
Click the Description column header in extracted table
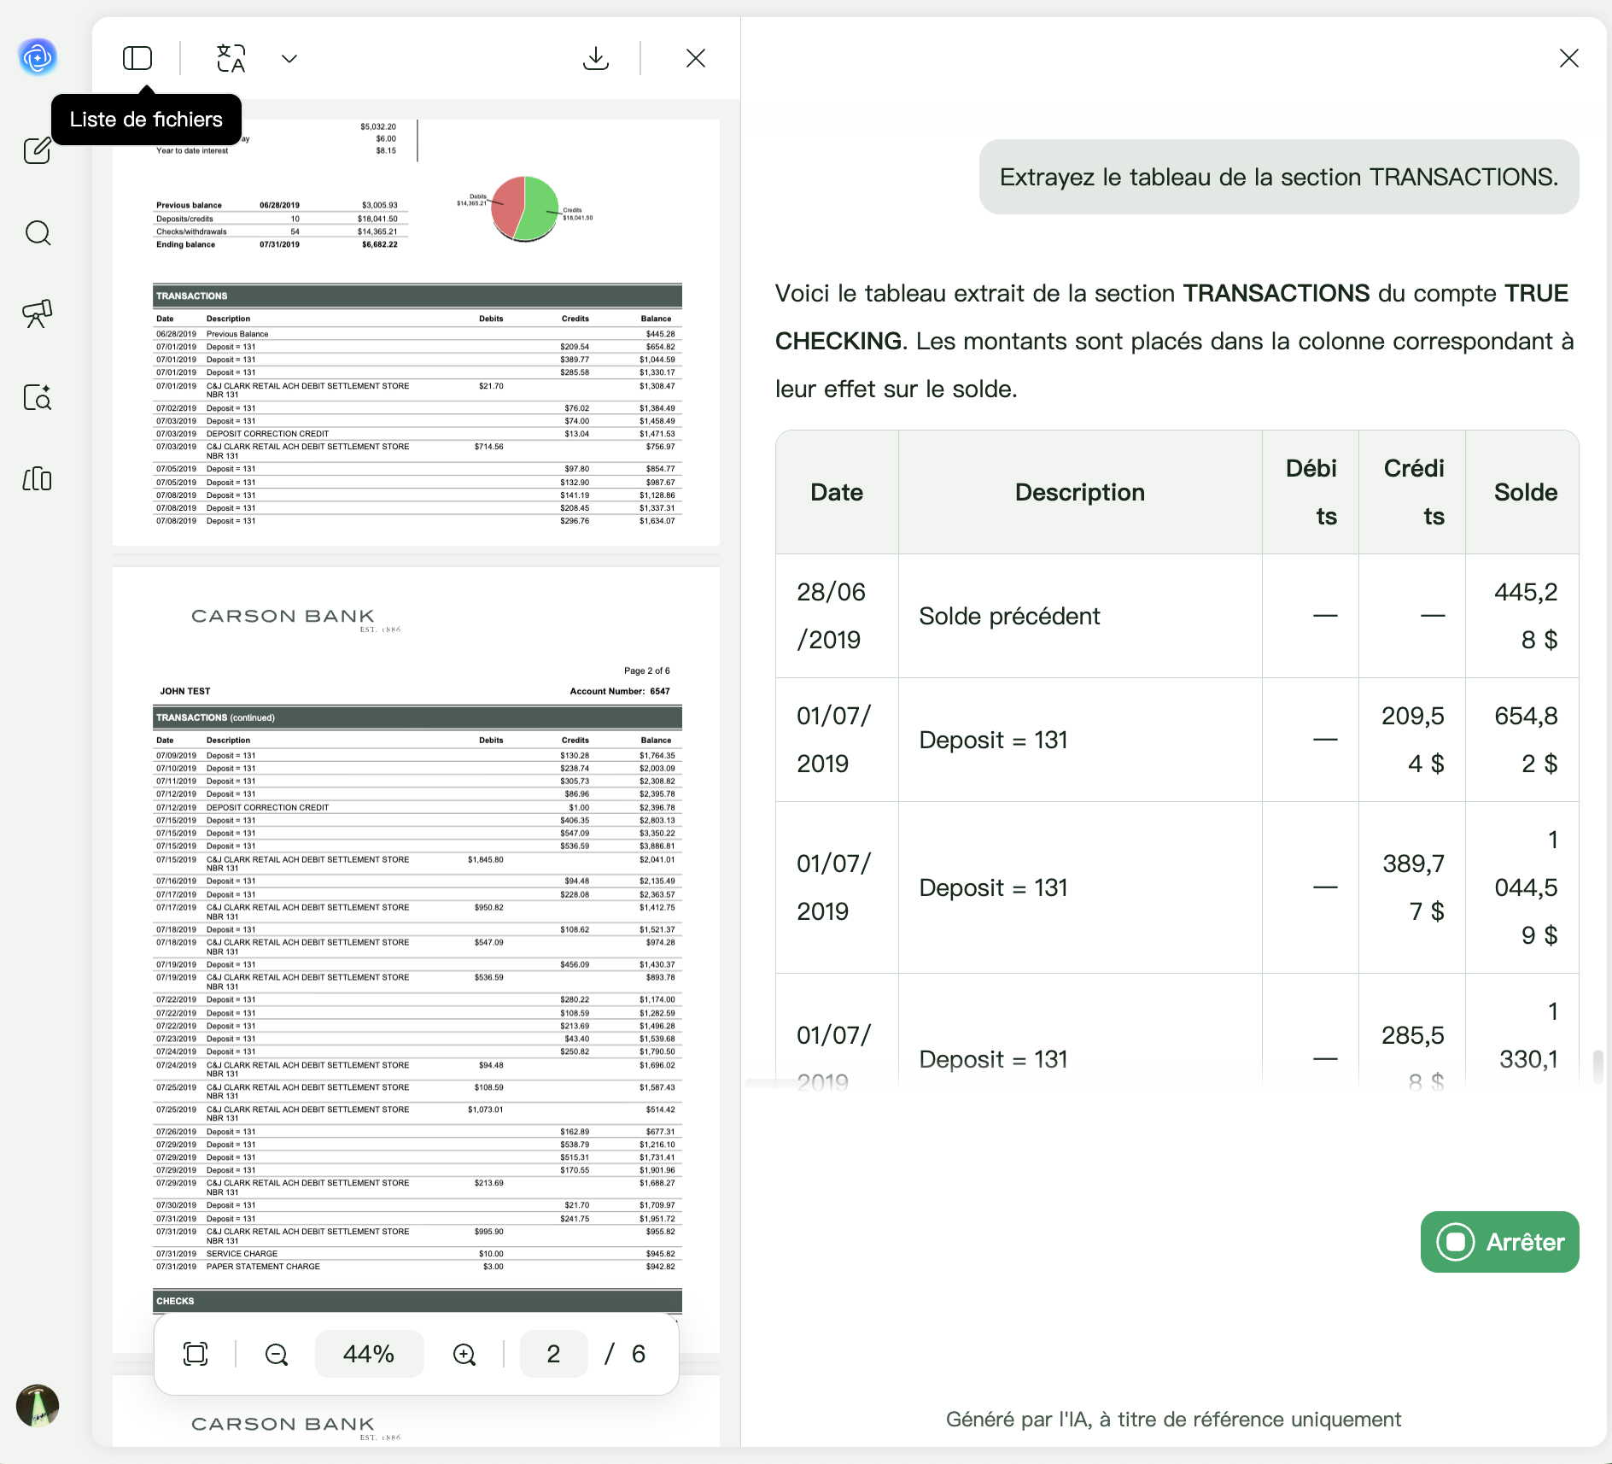pyautogui.click(x=1080, y=492)
